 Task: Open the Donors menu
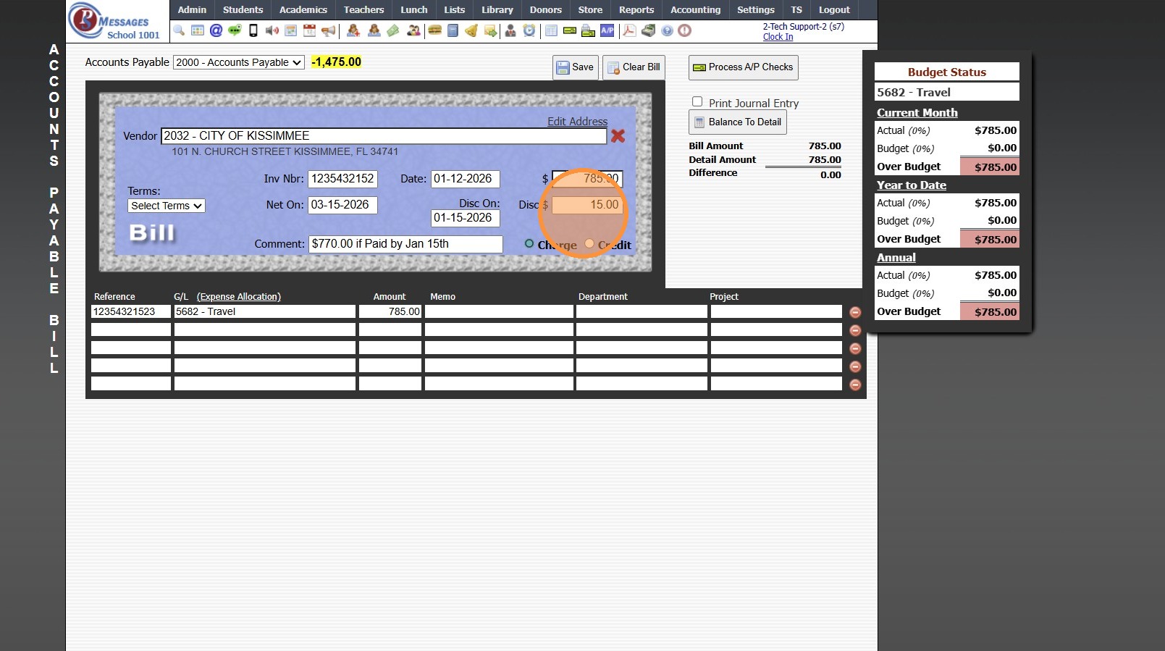(545, 9)
